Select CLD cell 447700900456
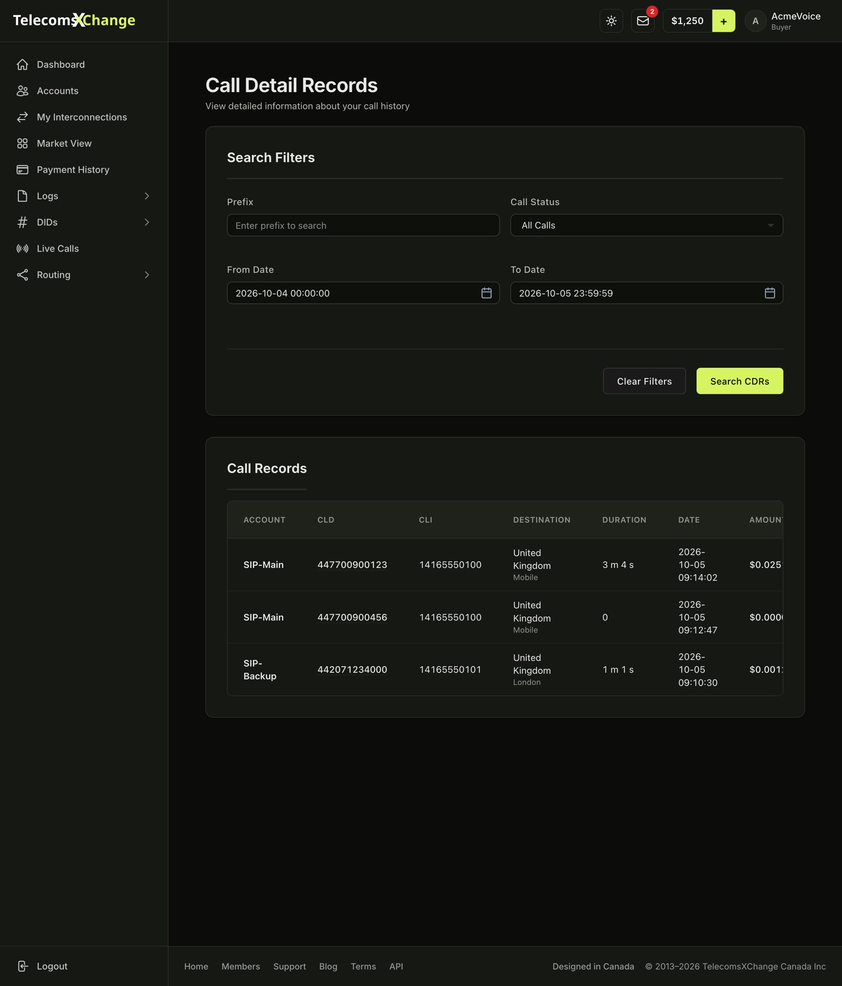842x986 pixels. 352,617
